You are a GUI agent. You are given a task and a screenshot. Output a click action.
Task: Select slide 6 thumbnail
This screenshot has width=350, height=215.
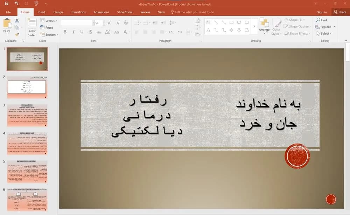[x=27, y=200]
